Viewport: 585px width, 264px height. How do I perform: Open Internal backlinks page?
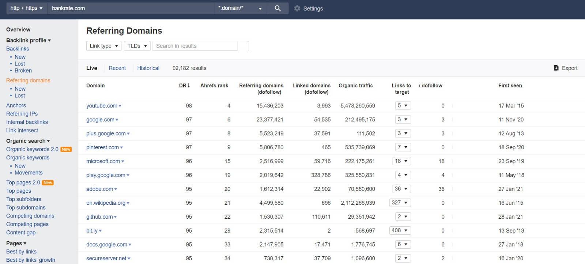27,122
